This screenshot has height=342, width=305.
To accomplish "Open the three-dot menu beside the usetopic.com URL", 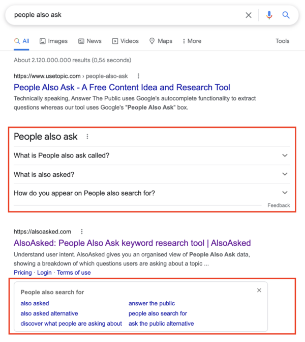I will tap(138, 76).
